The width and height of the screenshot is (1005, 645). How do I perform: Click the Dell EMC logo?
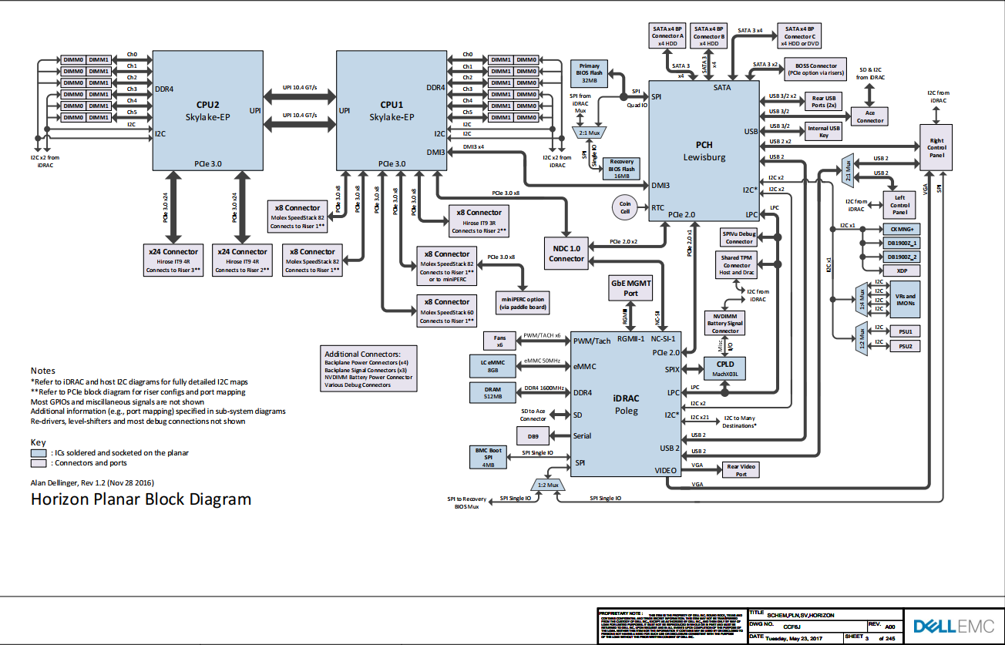[953, 627]
